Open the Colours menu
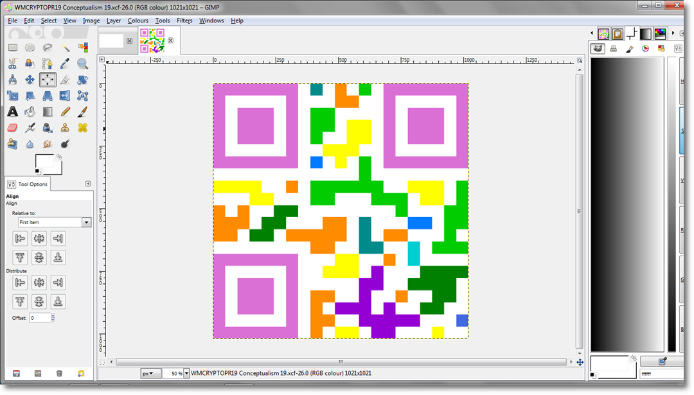The width and height of the screenshot is (694, 395). click(138, 21)
